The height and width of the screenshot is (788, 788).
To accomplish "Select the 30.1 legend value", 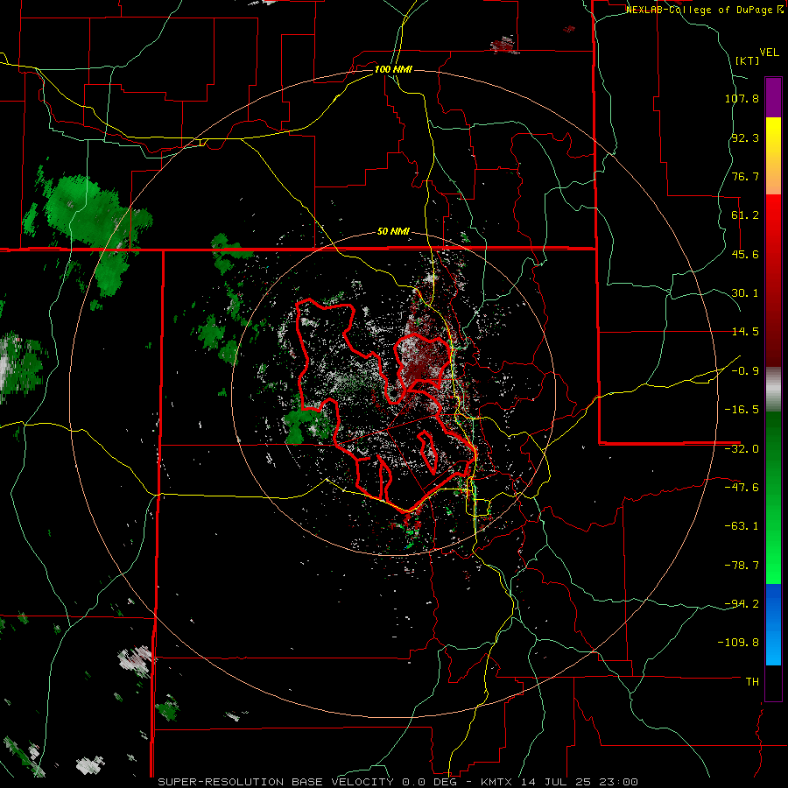I will tap(745, 293).
